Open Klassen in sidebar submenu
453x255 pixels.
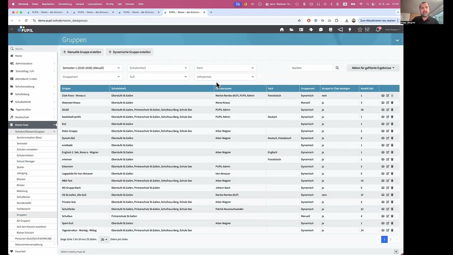point(21,179)
